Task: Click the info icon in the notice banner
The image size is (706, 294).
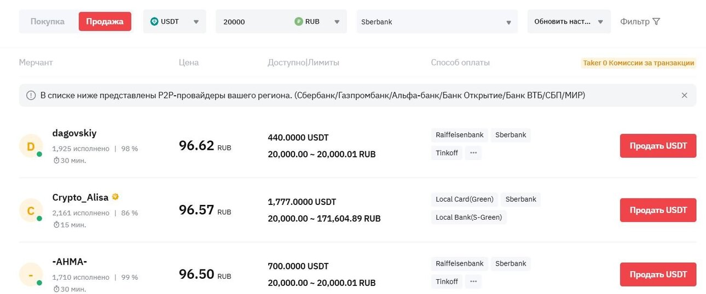Action: point(31,95)
